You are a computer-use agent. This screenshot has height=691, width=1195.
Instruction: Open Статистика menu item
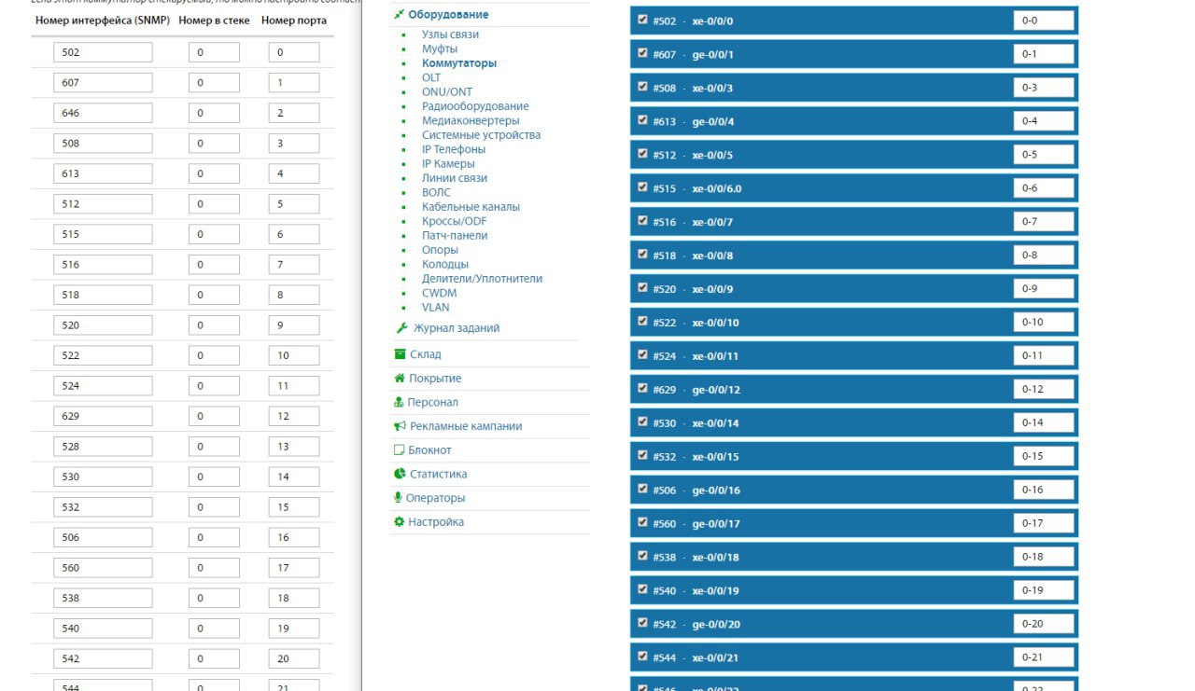439,474
